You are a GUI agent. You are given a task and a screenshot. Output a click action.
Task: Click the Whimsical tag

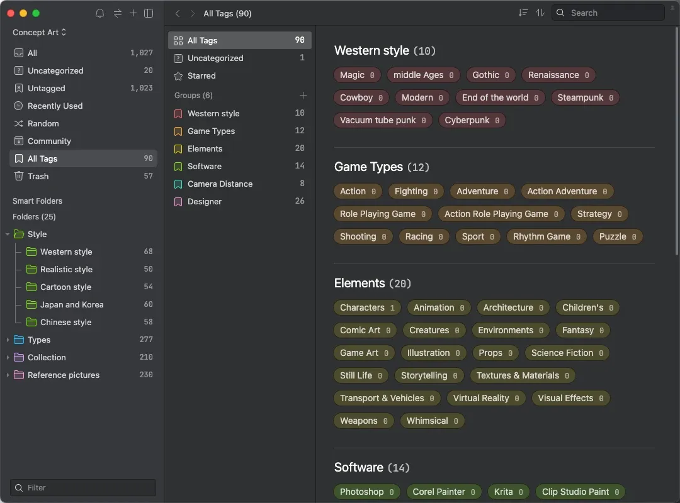point(432,421)
